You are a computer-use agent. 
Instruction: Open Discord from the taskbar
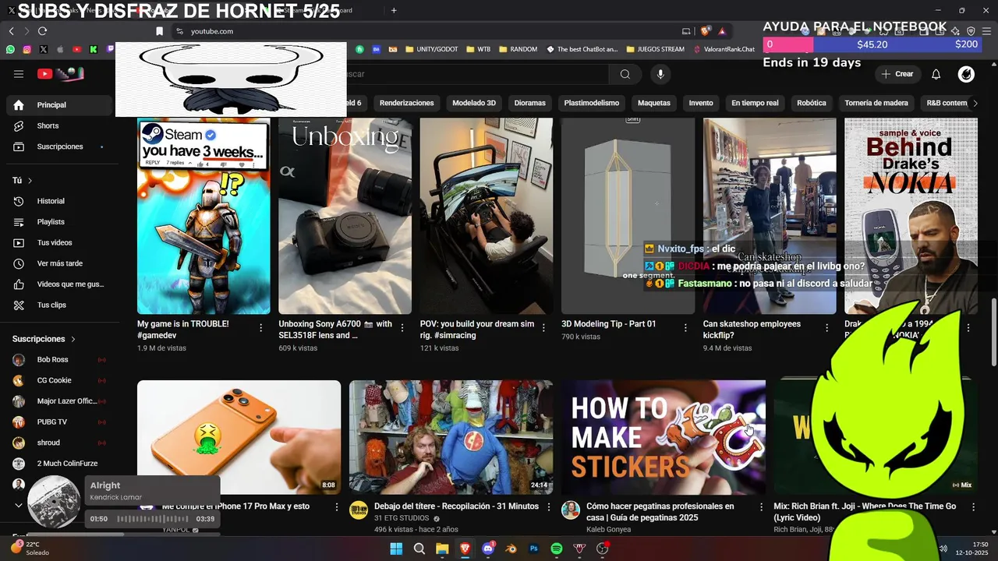tap(488, 549)
